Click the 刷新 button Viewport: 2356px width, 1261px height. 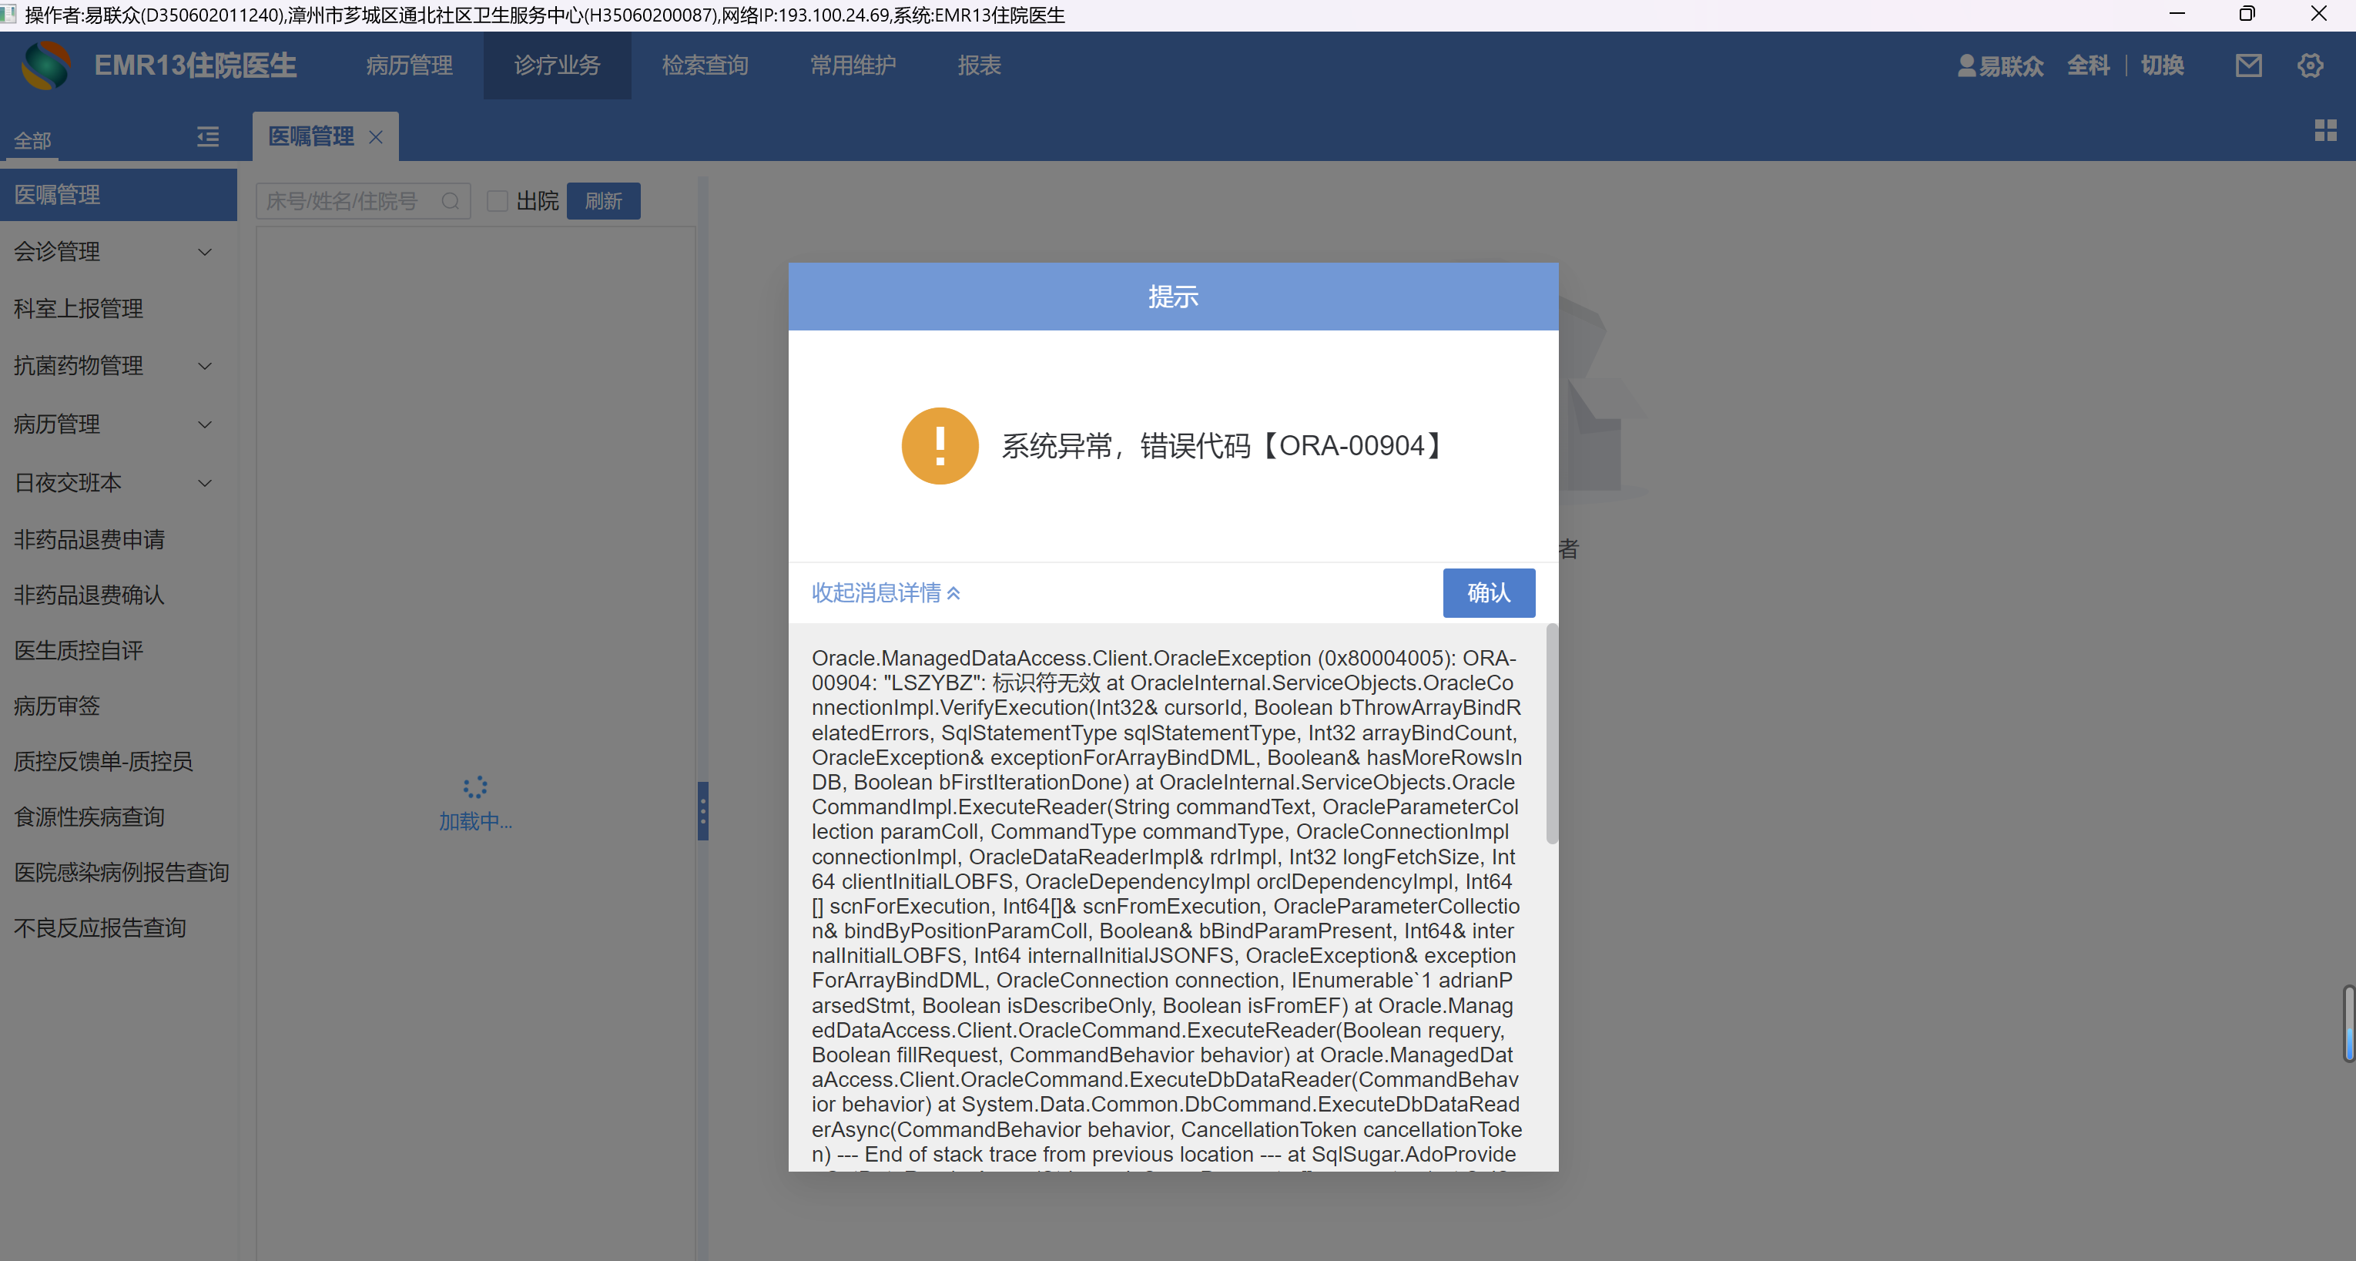point(603,201)
